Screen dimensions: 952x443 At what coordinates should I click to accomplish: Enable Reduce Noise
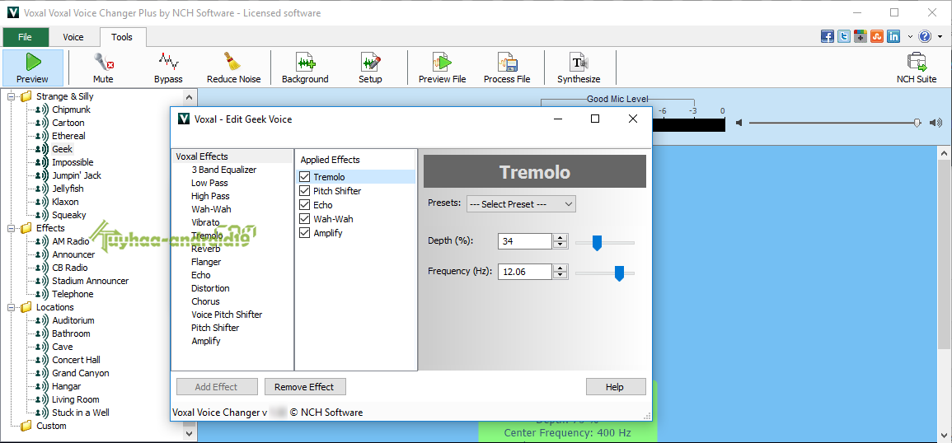pyautogui.click(x=233, y=68)
